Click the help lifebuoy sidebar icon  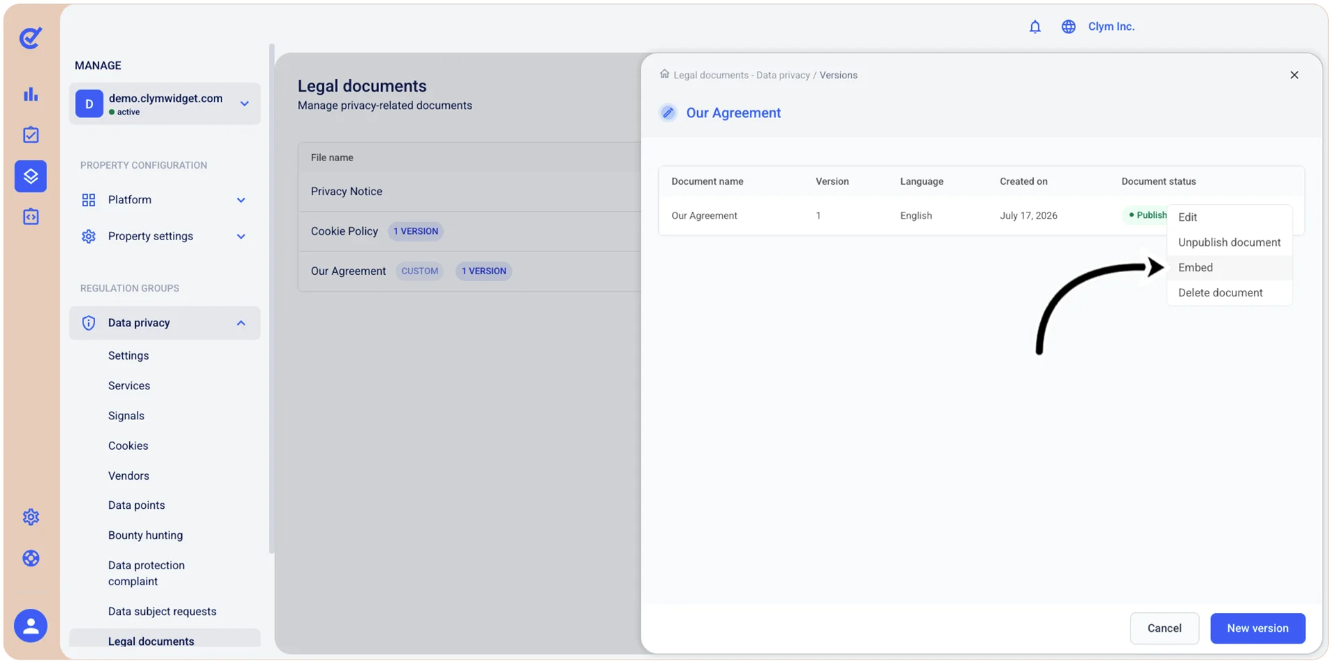pos(31,558)
